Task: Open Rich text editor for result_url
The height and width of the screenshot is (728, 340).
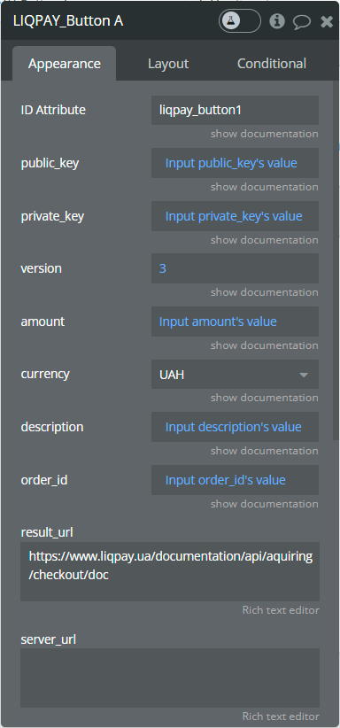Action: [281, 610]
